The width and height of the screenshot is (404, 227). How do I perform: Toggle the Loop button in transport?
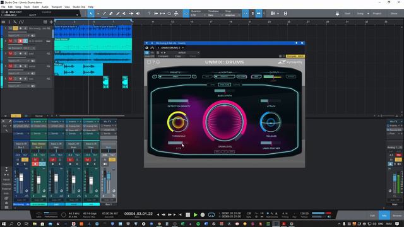point(211,214)
